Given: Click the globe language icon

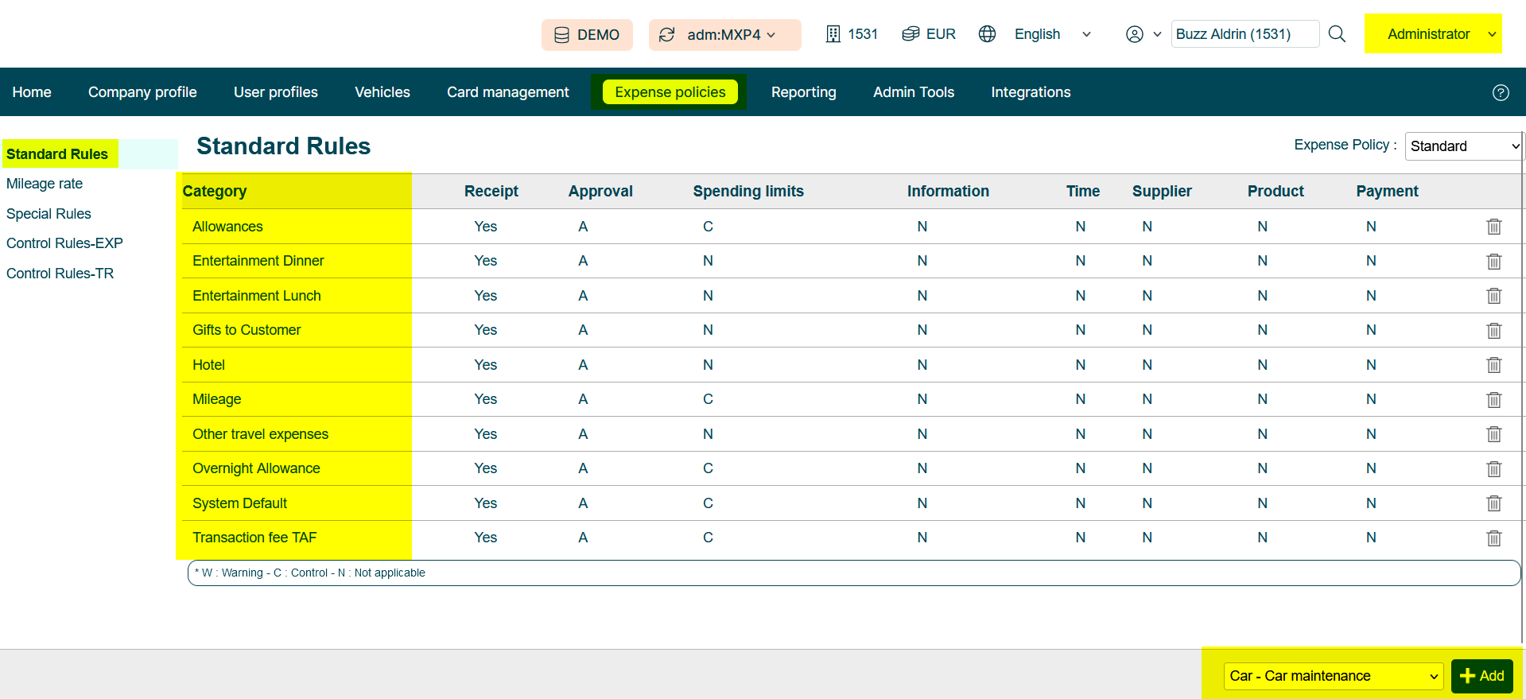Looking at the screenshot, I should point(987,34).
